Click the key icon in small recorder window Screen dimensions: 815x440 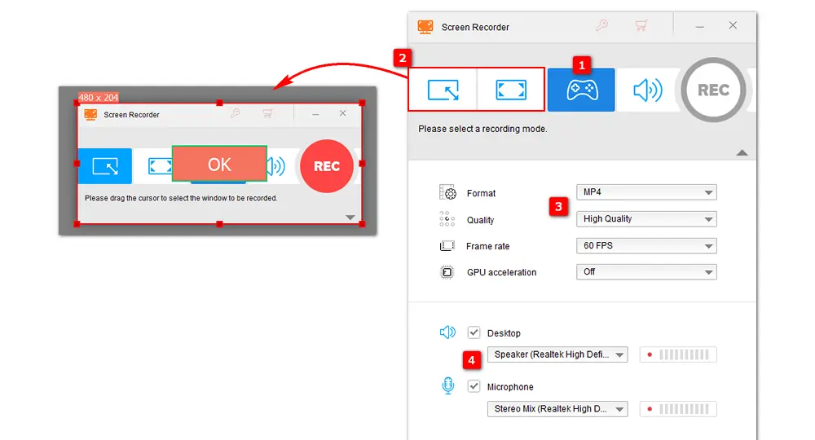click(x=236, y=112)
